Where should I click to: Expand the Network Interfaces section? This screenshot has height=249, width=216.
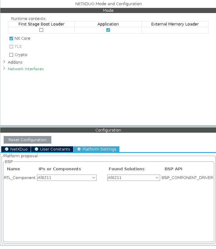(4, 68)
